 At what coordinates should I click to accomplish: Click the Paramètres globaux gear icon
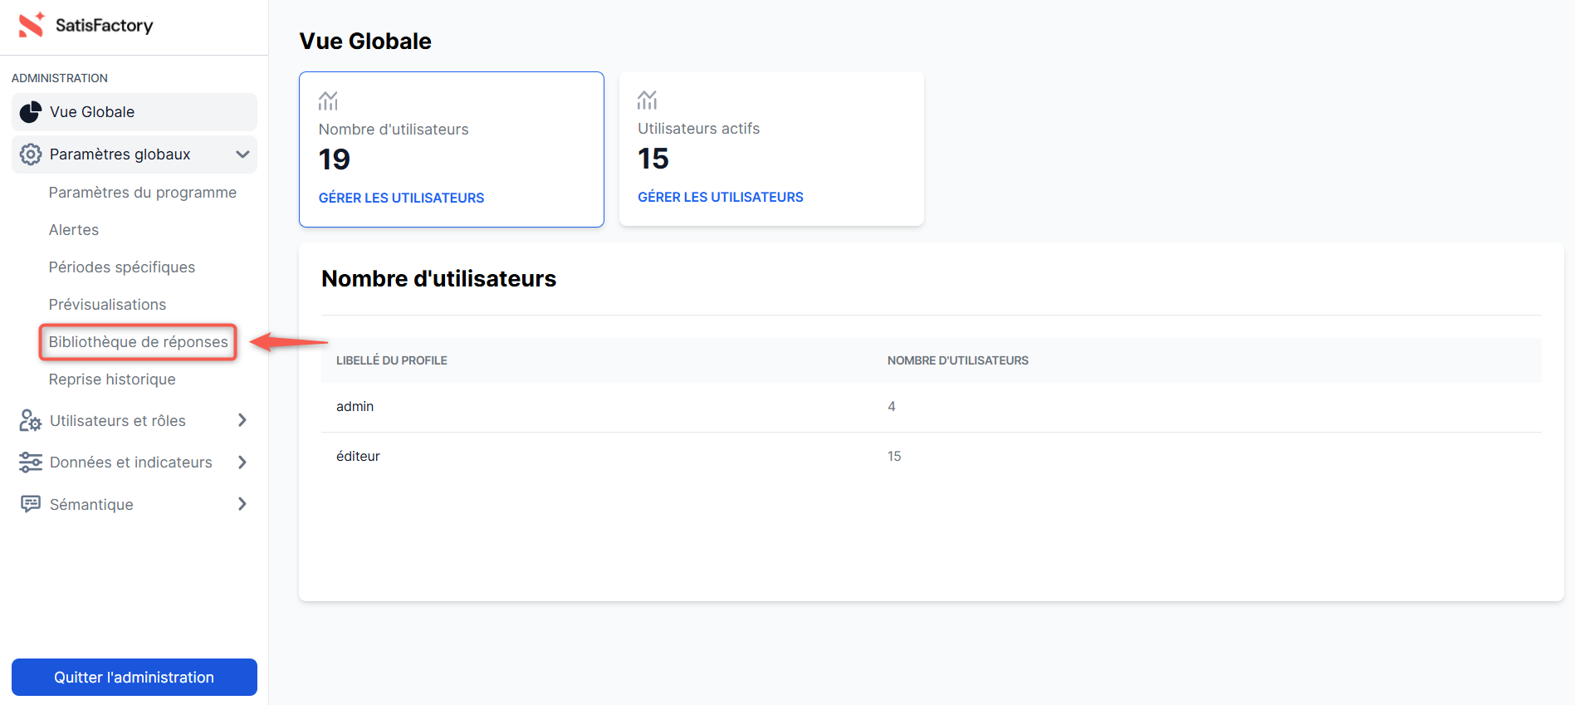pos(31,154)
